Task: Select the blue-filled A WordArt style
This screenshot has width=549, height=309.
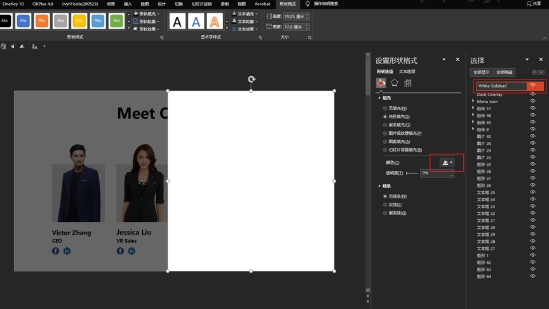Action: [196, 22]
